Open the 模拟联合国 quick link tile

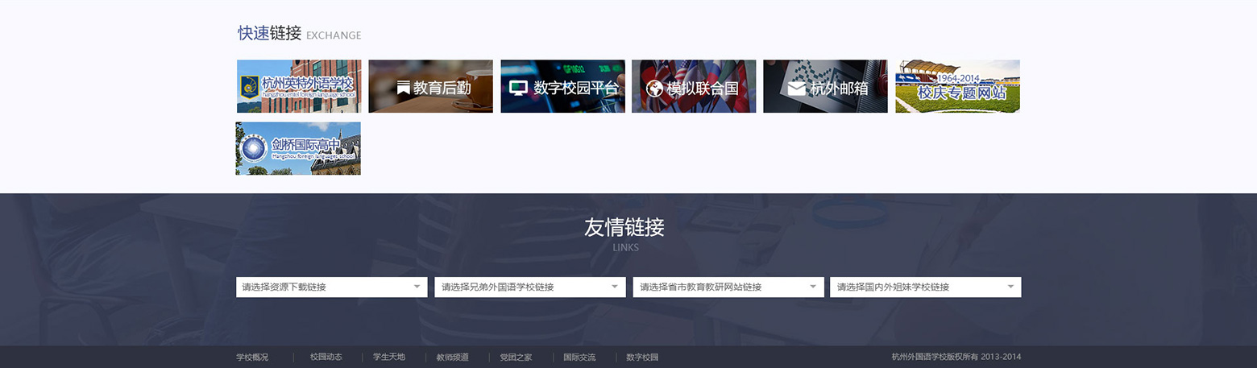[x=694, y=86]
